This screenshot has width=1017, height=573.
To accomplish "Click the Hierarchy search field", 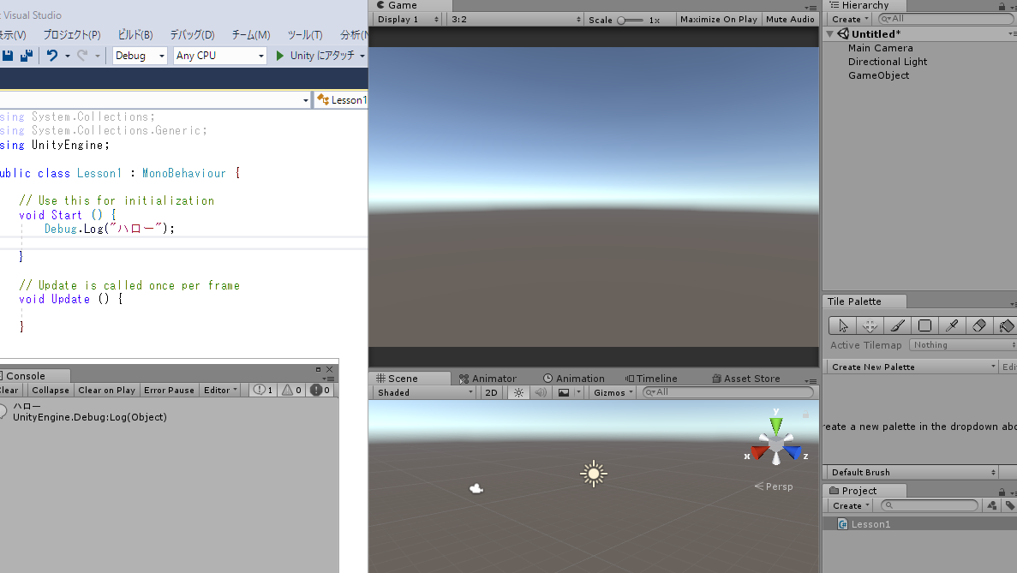I will coord(946,19).
